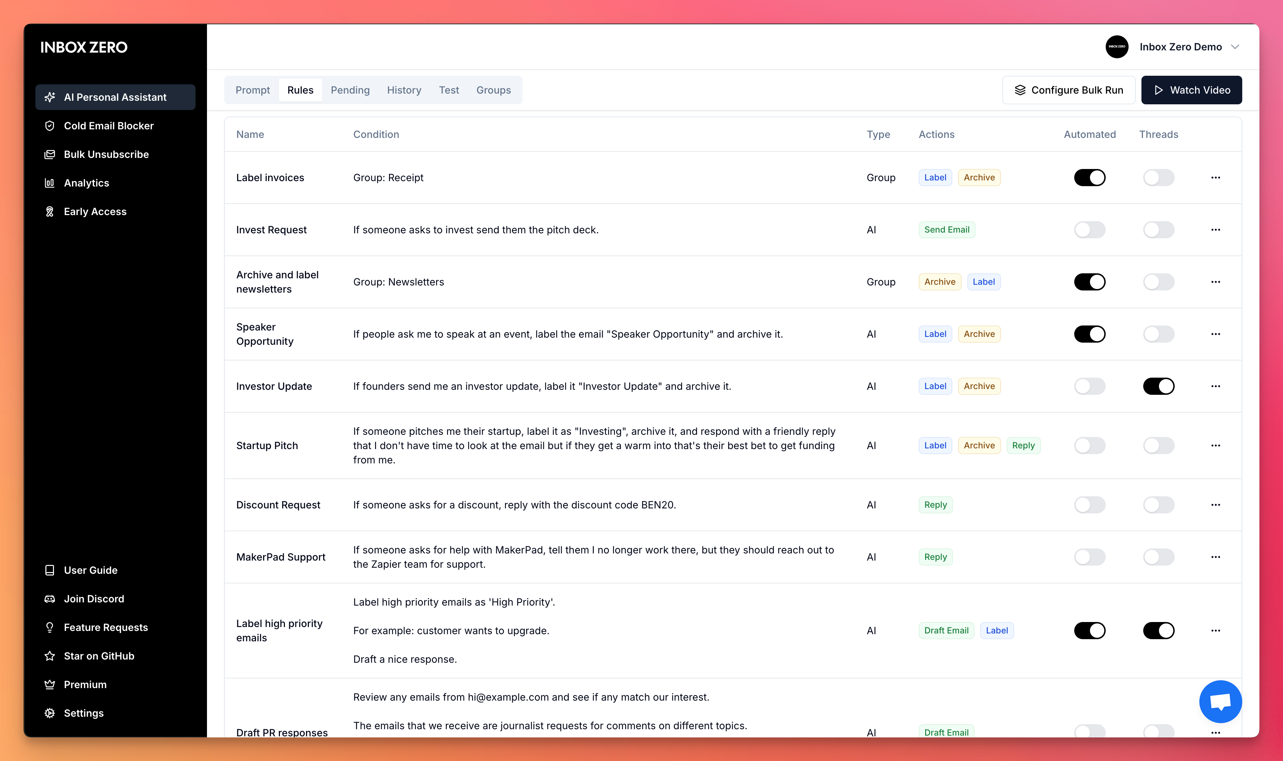Click the Configure Bulk Run button

1069,90
